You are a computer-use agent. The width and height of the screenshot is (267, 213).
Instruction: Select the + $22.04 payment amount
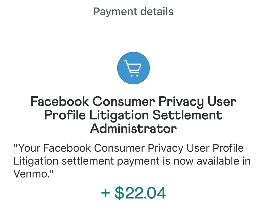click(x=133, y=193)
